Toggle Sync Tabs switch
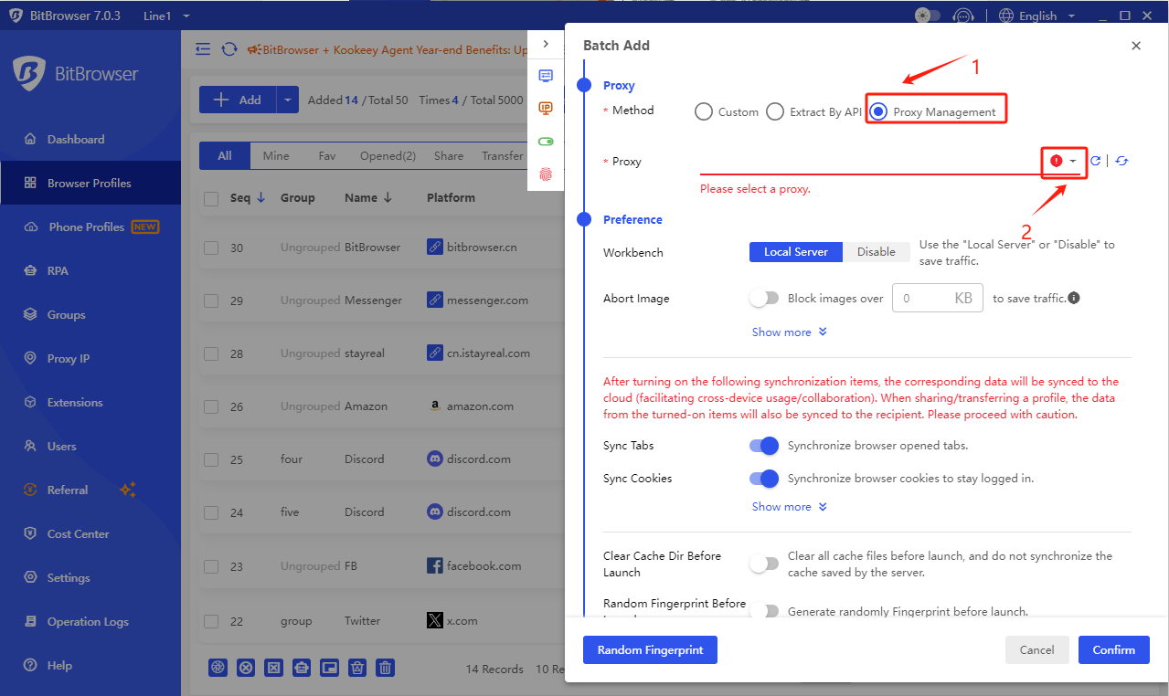 click(764, 446)
